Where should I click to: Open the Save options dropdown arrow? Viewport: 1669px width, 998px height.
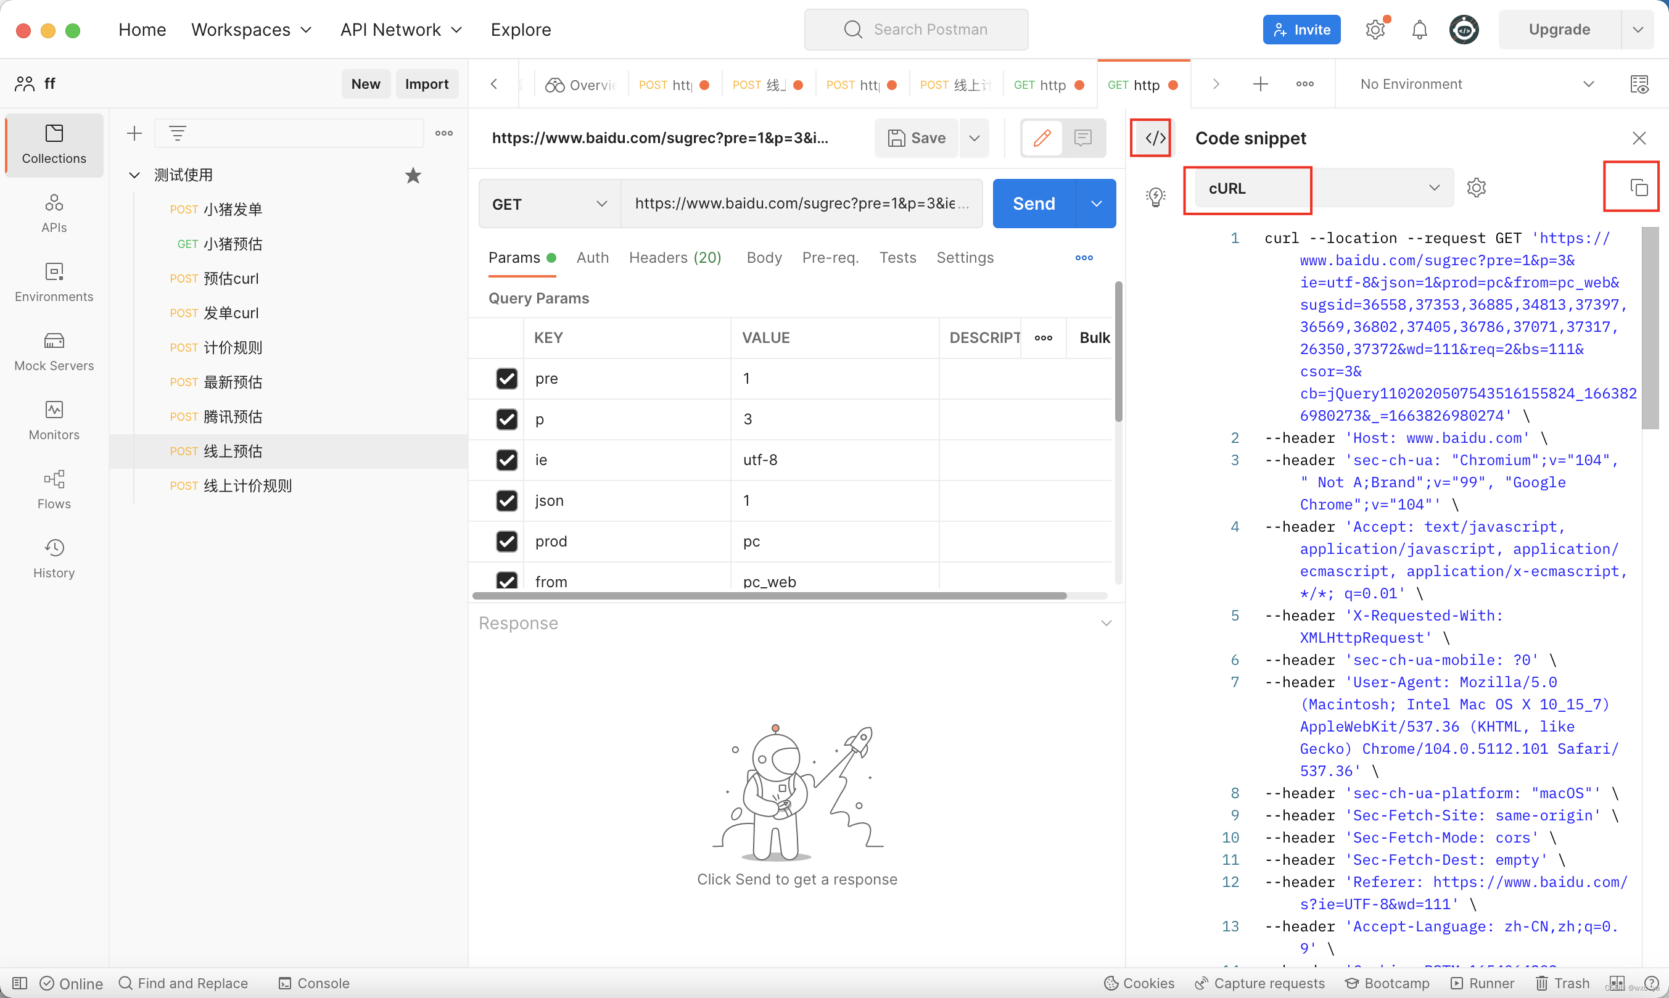click(x=975, y=138)
